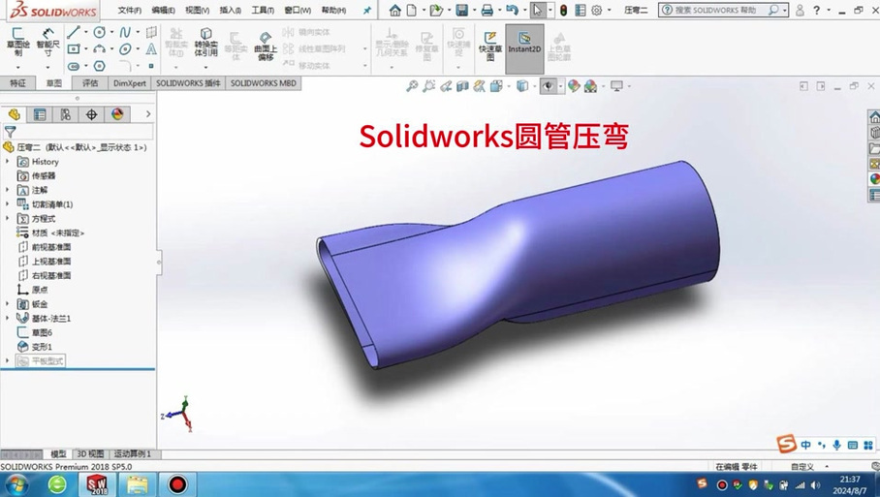This screenshot has width=880, height=497.
Task: Open the 工具(T) menu
Action: pyautogui.click(x=263, y=10)
